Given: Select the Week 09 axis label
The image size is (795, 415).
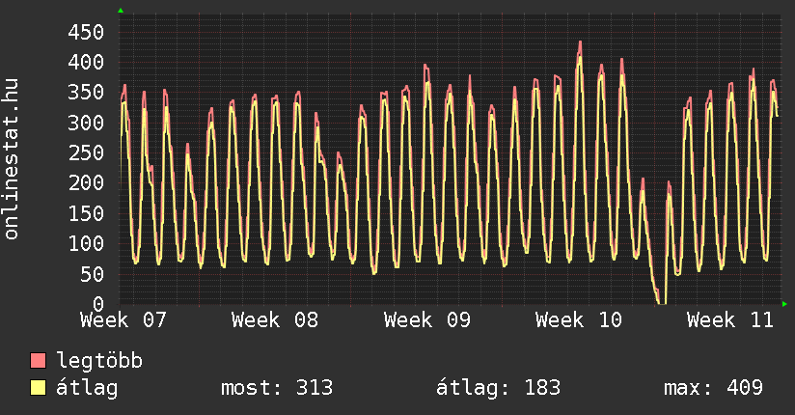Looking at the screenshot, I should [426, 320].
